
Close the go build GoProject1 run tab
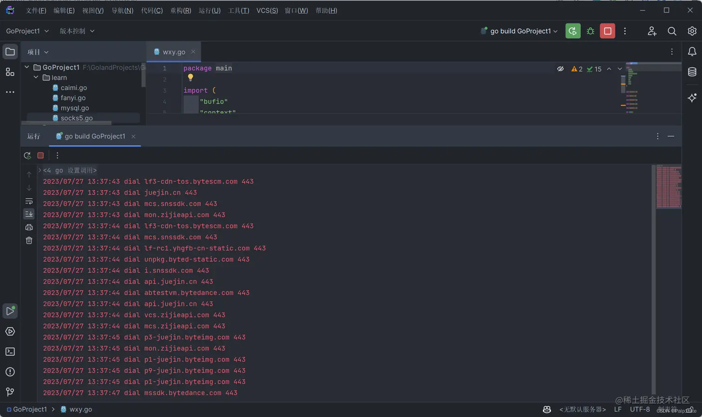point(133,136)
